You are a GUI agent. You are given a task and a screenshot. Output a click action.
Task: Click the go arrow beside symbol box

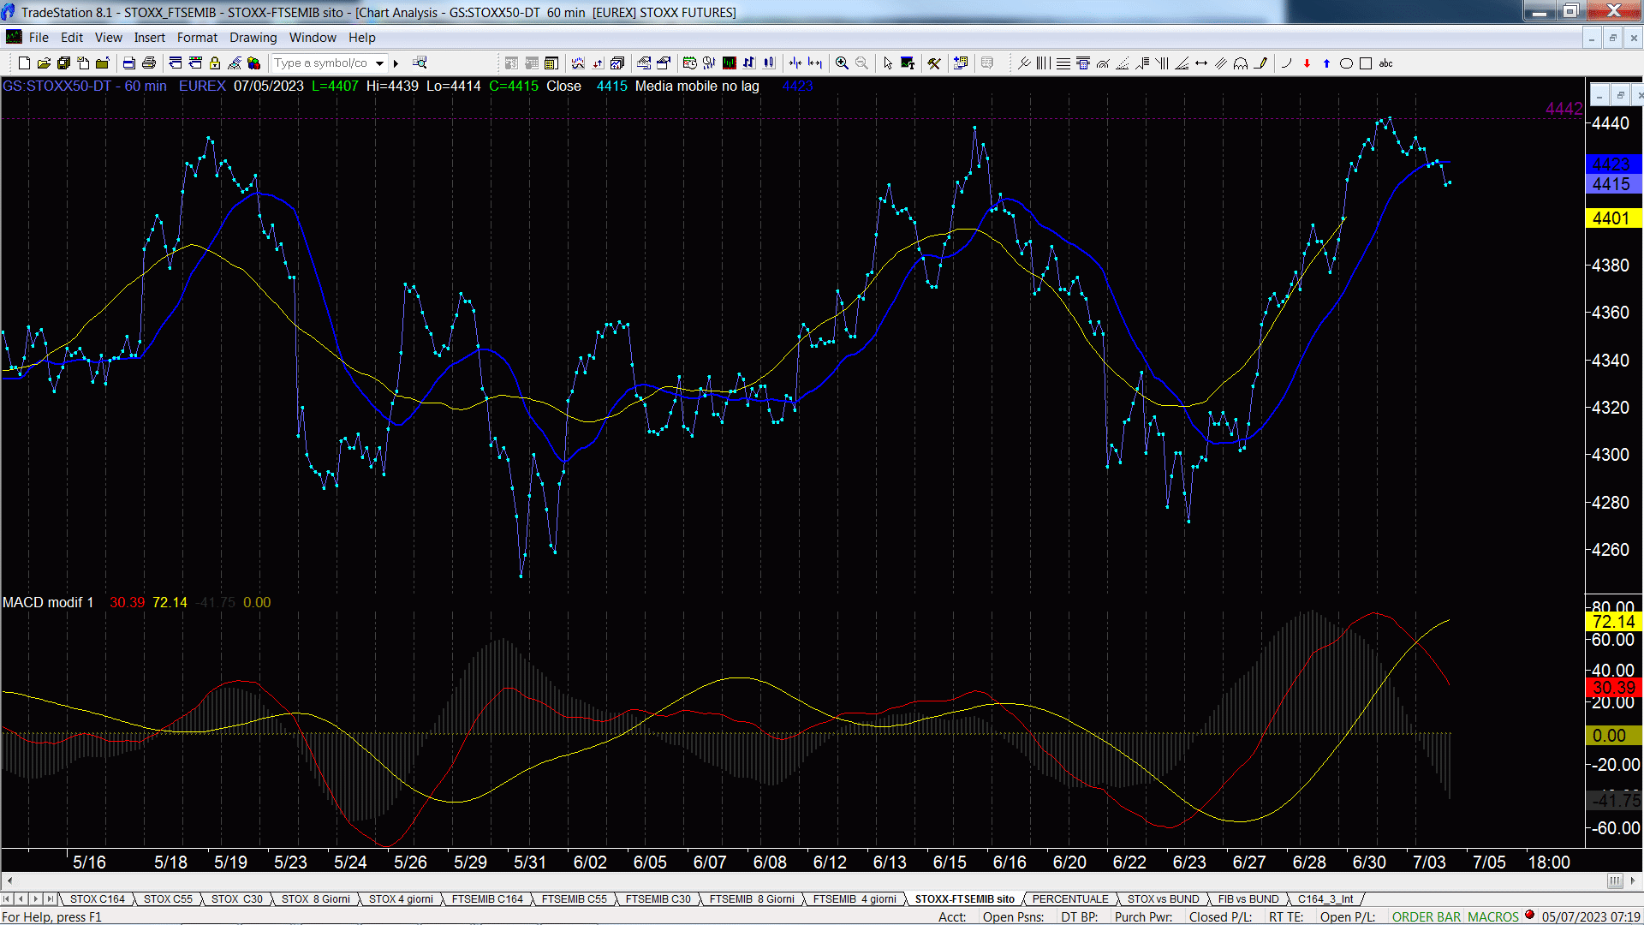tap(396, 63)
